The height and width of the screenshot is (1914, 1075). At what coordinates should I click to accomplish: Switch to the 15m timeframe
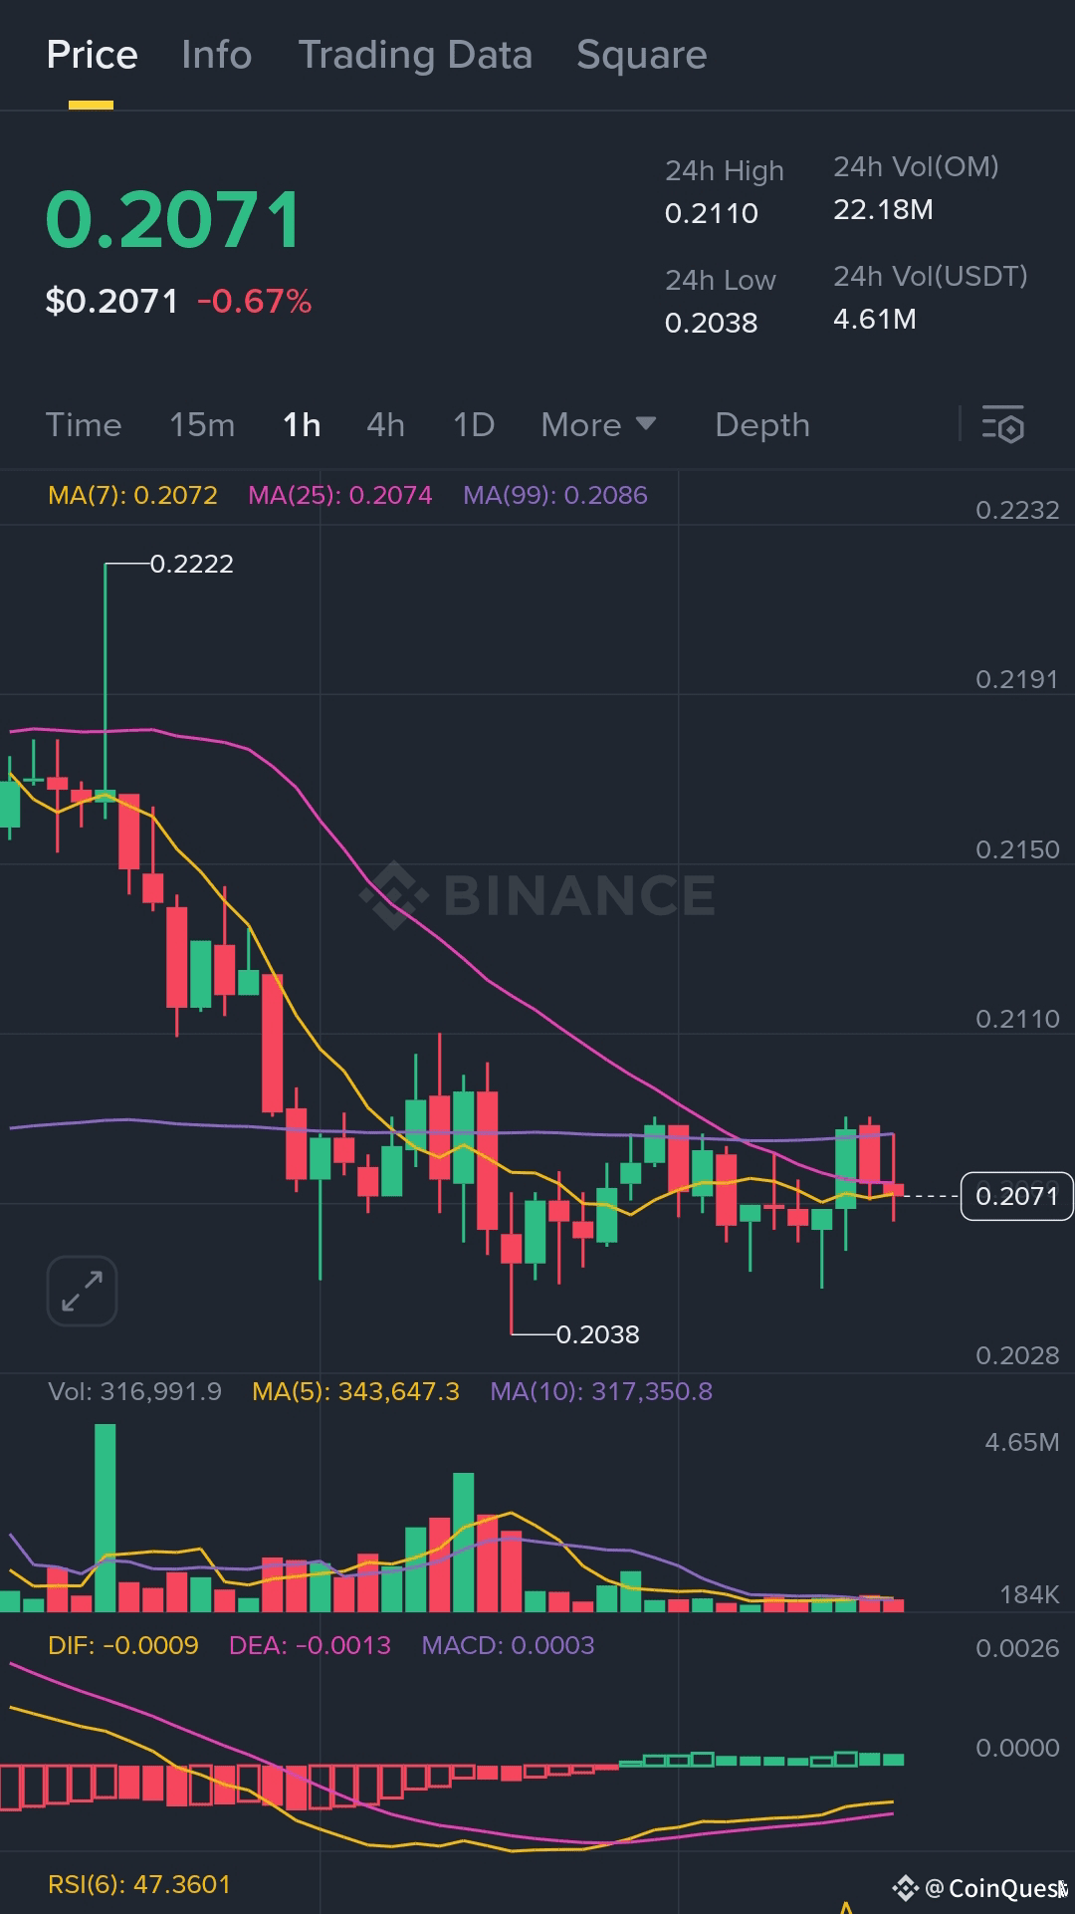(200, 425)
